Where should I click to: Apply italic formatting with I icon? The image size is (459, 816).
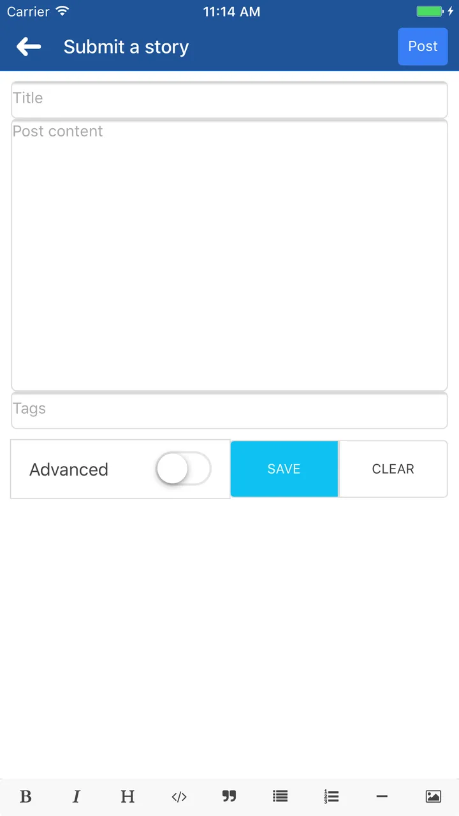[x=76, y=796]
